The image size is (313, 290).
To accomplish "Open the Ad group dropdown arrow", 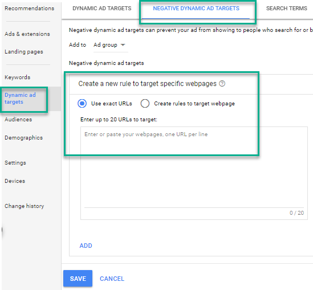I will coord(123,45).
